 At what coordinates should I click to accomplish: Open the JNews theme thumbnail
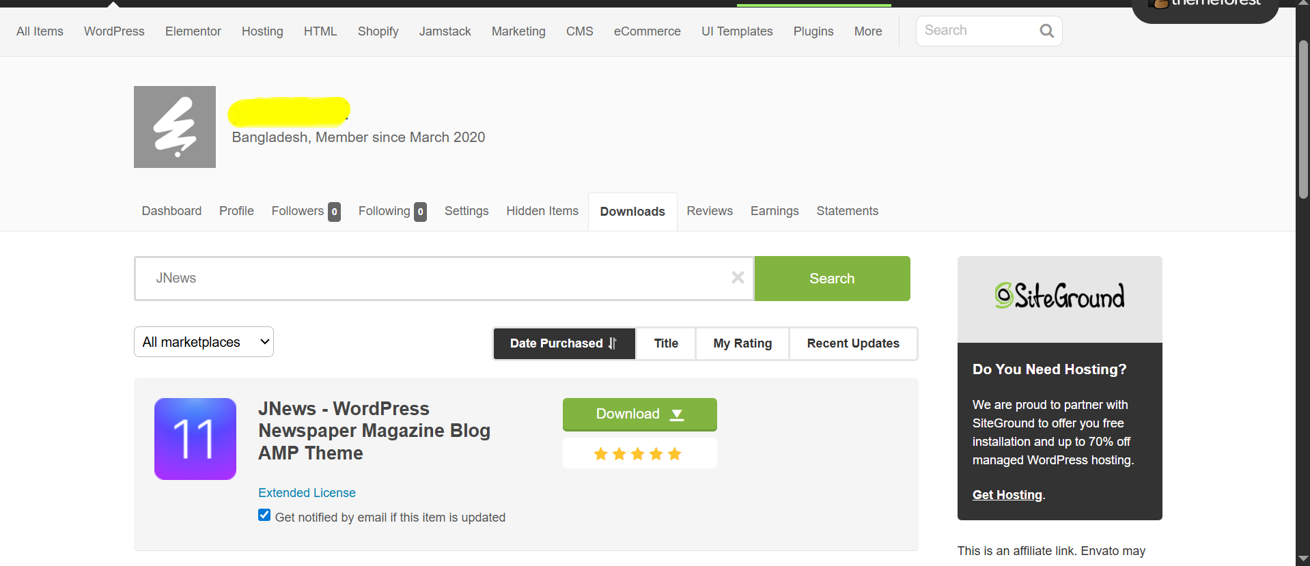point(195,439)
